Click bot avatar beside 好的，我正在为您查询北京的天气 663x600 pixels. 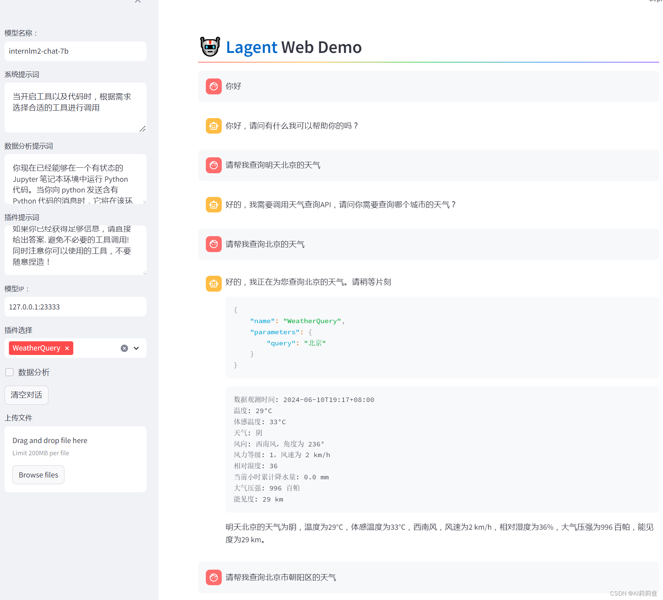click(x=214, y=284)
